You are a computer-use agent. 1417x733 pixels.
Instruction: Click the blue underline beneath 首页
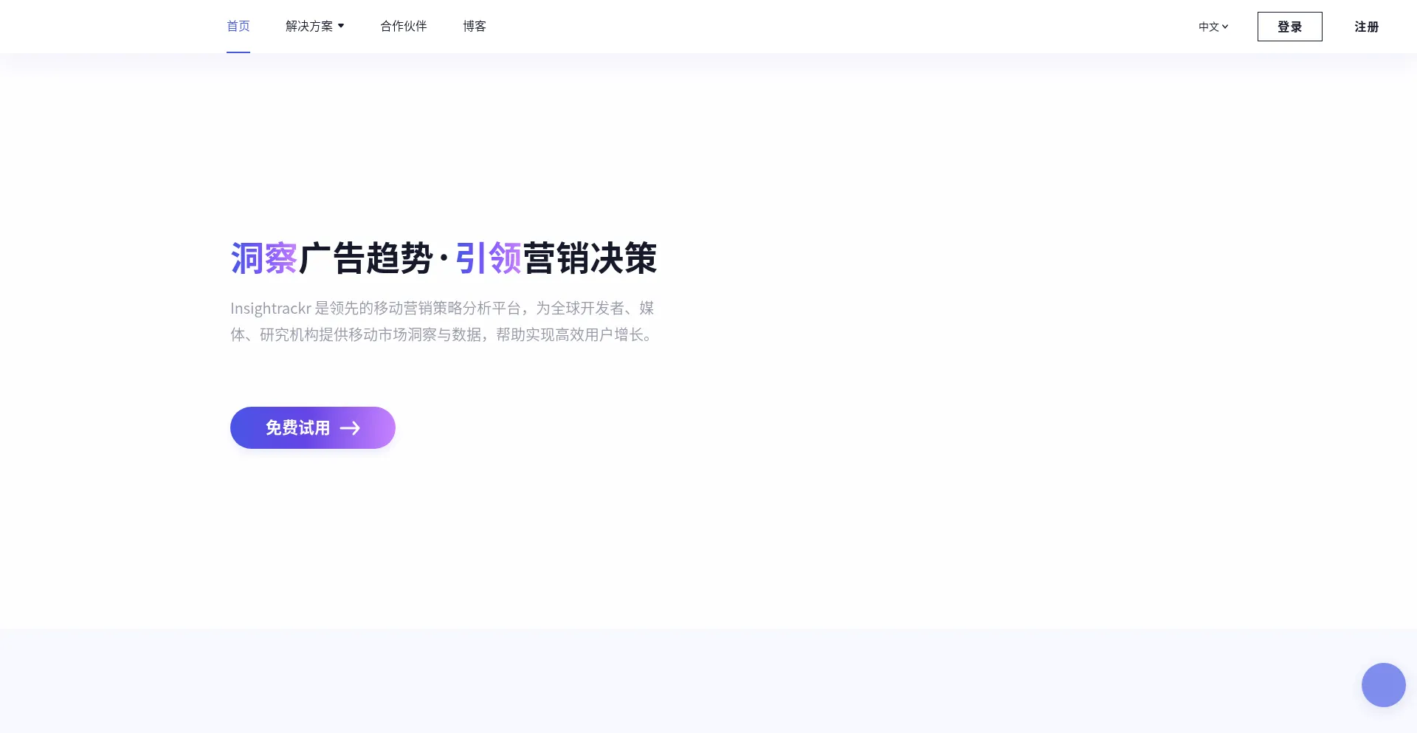238,52
